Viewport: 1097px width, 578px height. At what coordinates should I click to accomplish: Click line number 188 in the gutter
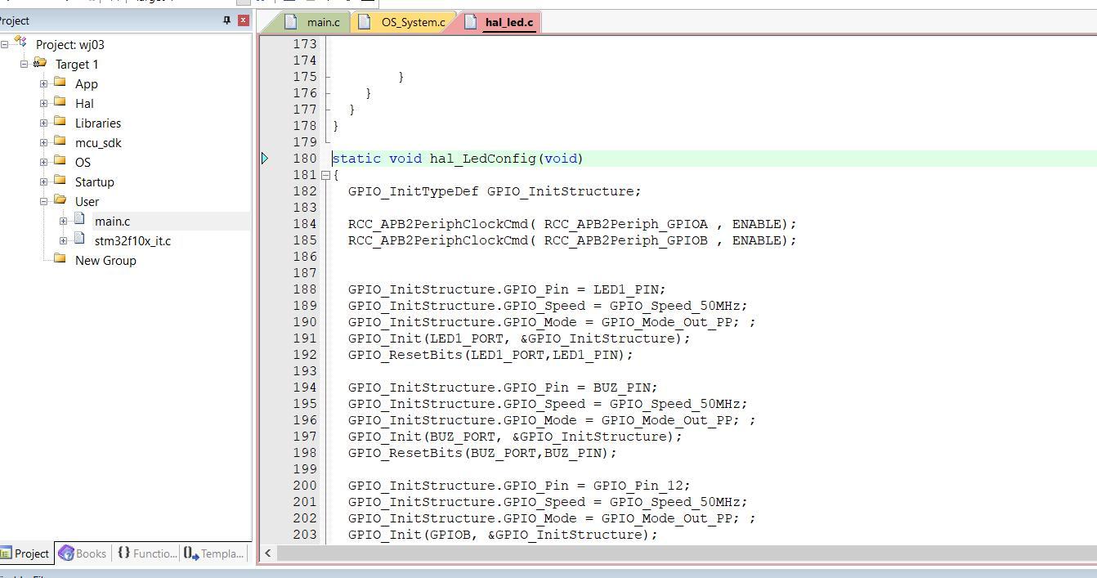305,289
